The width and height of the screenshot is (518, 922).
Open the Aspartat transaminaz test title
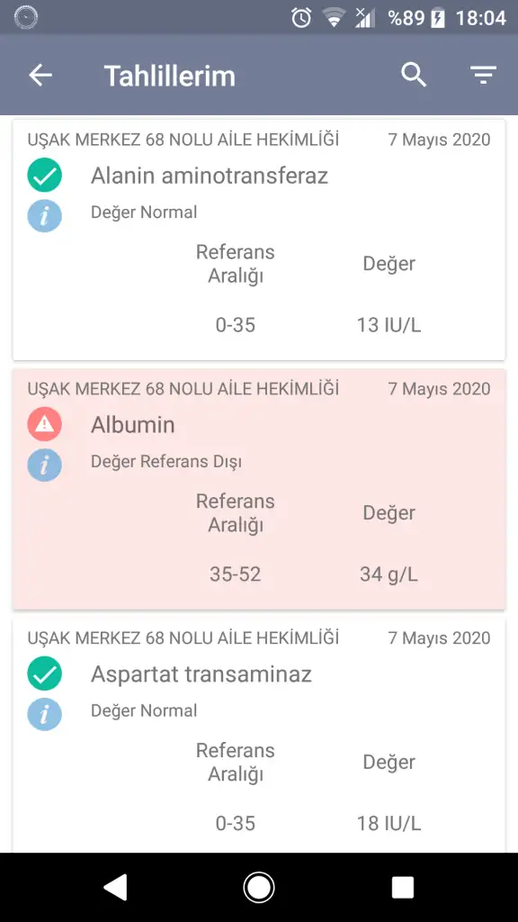click(201, 673)
